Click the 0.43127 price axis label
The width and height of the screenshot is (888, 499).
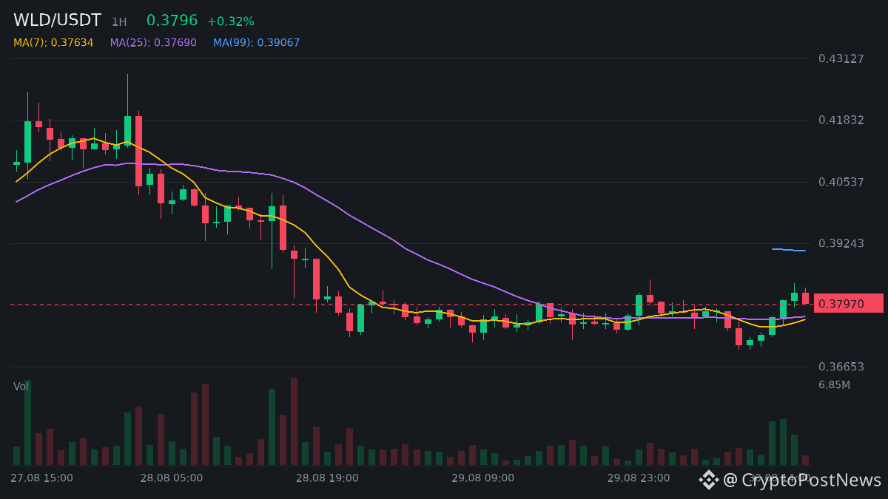tap(841, 58)
